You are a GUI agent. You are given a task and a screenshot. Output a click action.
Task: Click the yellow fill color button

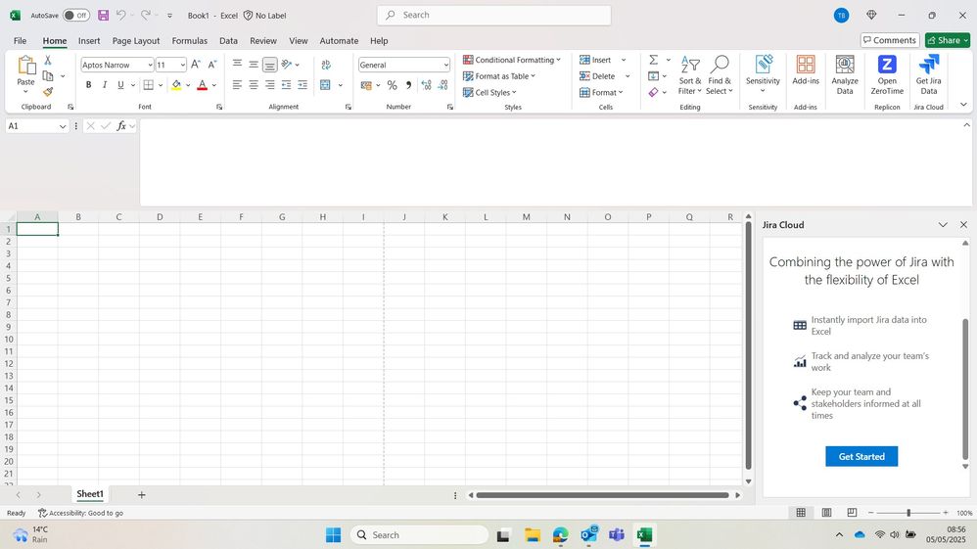(176, 85)
